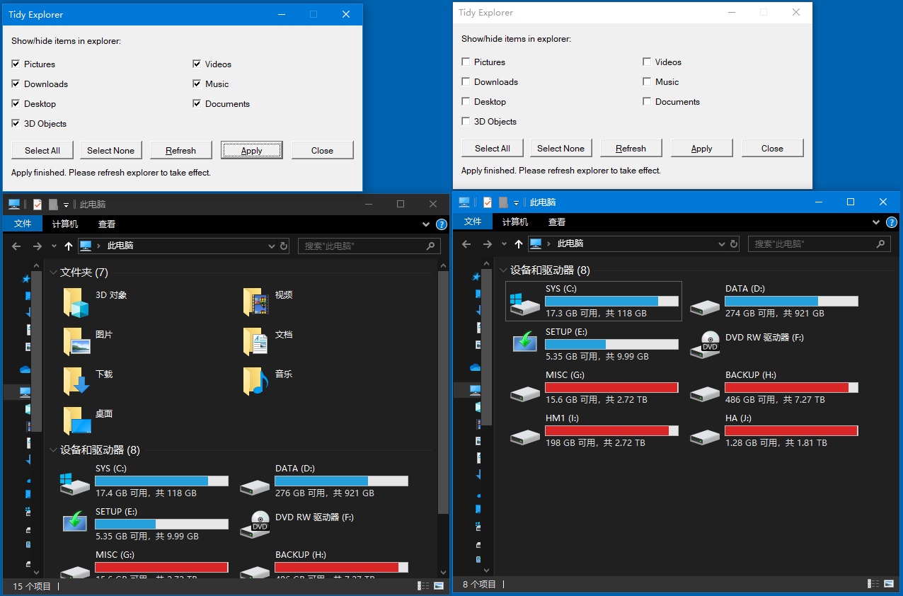This screenshot has width=903, height=596.
Task: Focus search box in right explorer
Action: pyautogui.click(x=819, y=244)
